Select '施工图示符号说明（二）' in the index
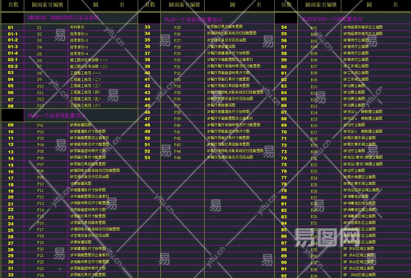 coord(89,66)
